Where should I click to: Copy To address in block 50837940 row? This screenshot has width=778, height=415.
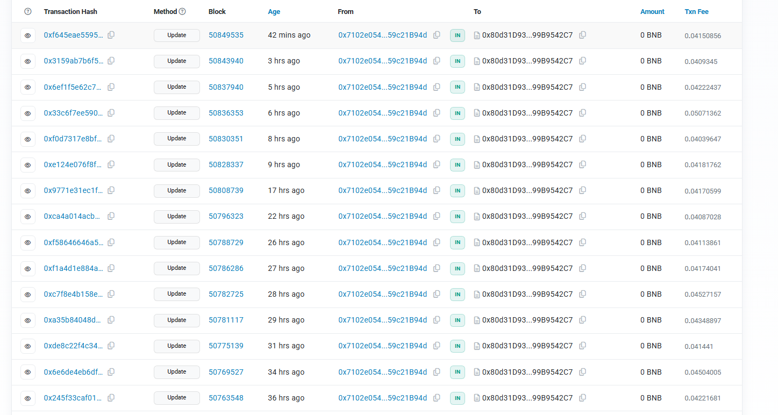[x=582, y=87]
